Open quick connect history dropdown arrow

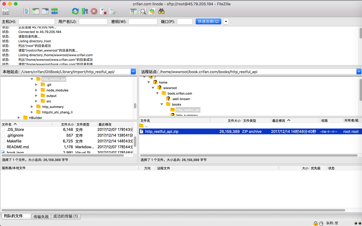point(226,21)
